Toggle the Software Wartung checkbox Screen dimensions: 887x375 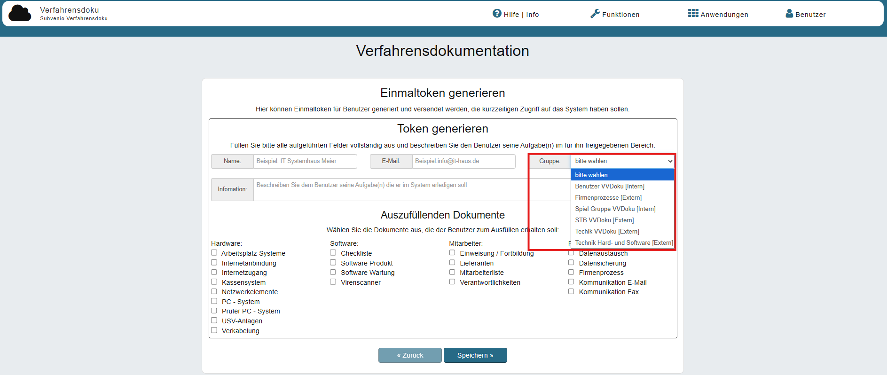[x=333, y=272]
